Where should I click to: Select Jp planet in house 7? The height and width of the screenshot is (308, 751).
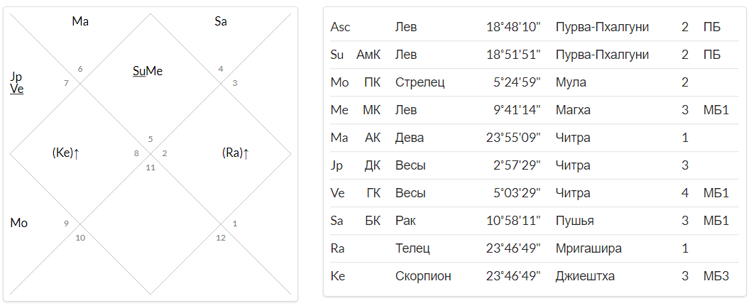(x=16, y=77)
